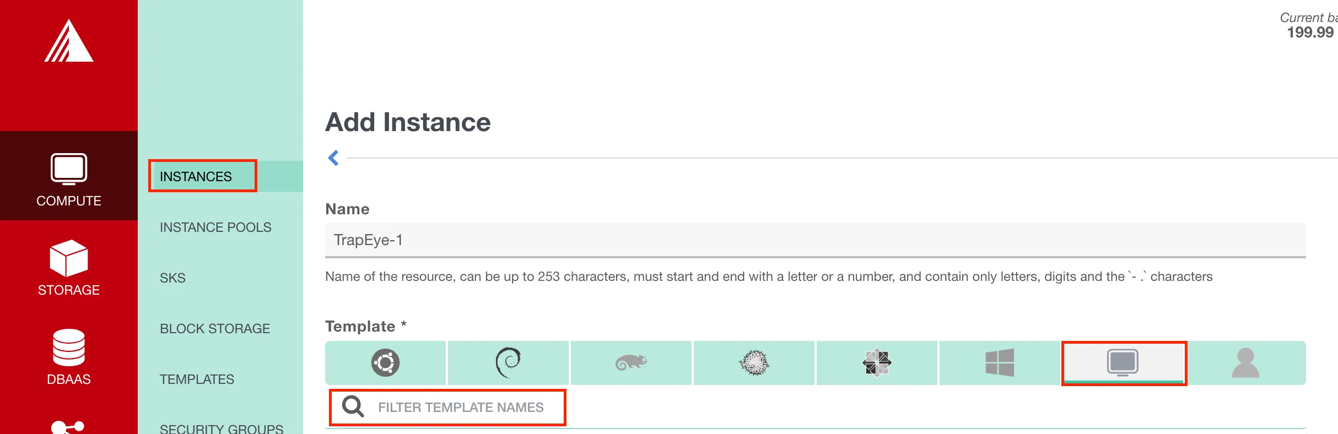Open the SKS menu item
Screen dimensions: 1338x434
(x=172, y=278)
